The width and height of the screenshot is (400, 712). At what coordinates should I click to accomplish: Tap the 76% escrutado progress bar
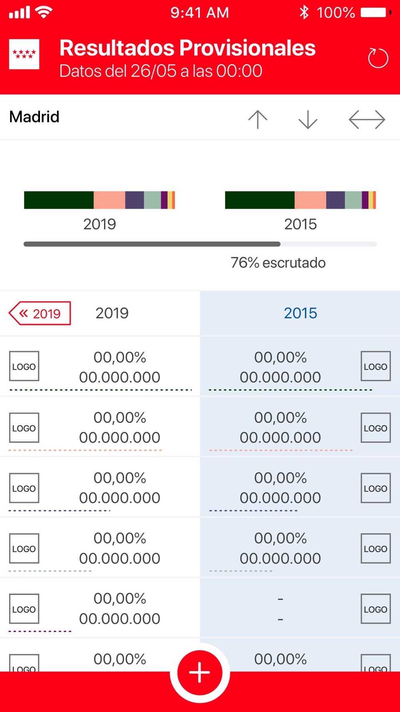[x=200, y=244]
